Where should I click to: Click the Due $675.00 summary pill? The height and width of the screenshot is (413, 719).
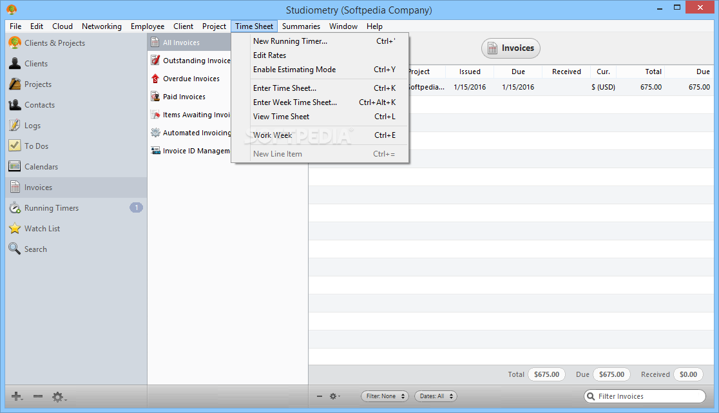611,374
